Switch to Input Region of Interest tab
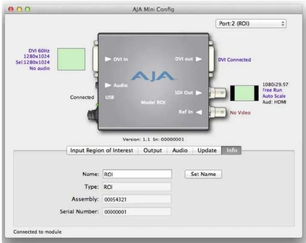The width and height of the screenshot is (306, 243). point(102,151)
